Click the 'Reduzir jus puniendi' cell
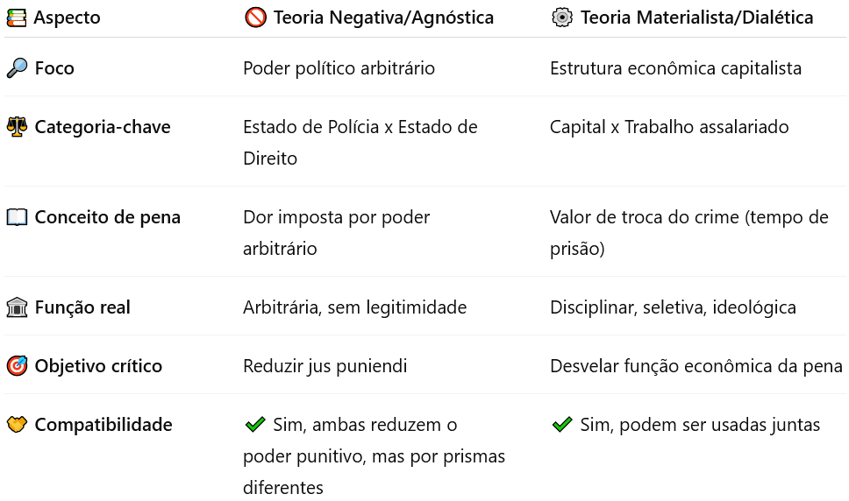 pyautogui.click(x=325, y=366)
